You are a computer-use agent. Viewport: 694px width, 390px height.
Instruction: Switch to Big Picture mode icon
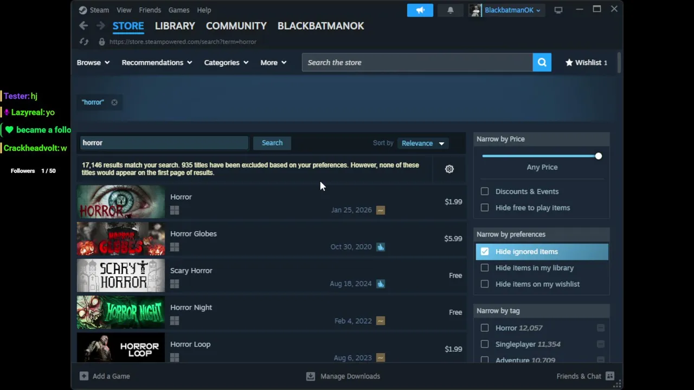558,10
